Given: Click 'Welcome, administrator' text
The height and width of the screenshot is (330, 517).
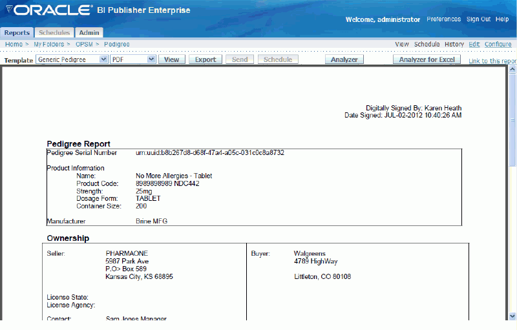Looking at the screenshot, I should click(x=383, y=19).
